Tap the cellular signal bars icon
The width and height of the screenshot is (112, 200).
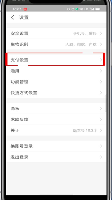tap(92, 9)
